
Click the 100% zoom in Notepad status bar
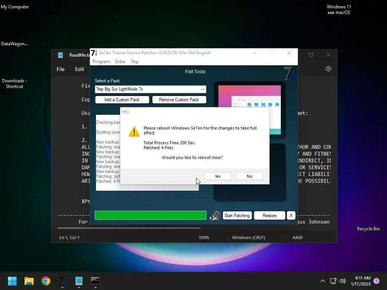(x=204, y=238)
